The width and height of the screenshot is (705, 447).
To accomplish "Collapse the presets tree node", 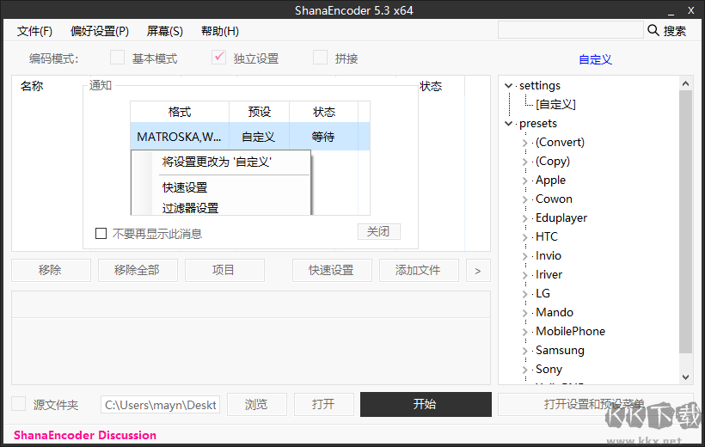I will (x=508, y=123).
